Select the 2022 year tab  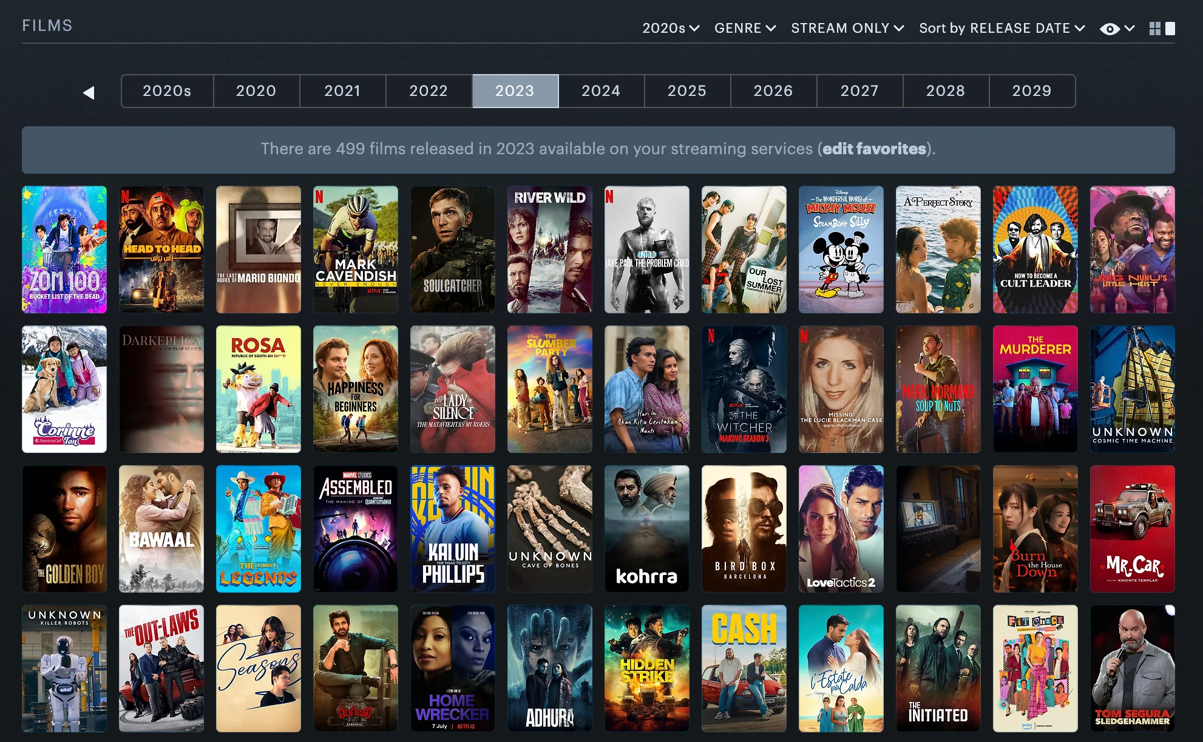click(x=427, y=90)
